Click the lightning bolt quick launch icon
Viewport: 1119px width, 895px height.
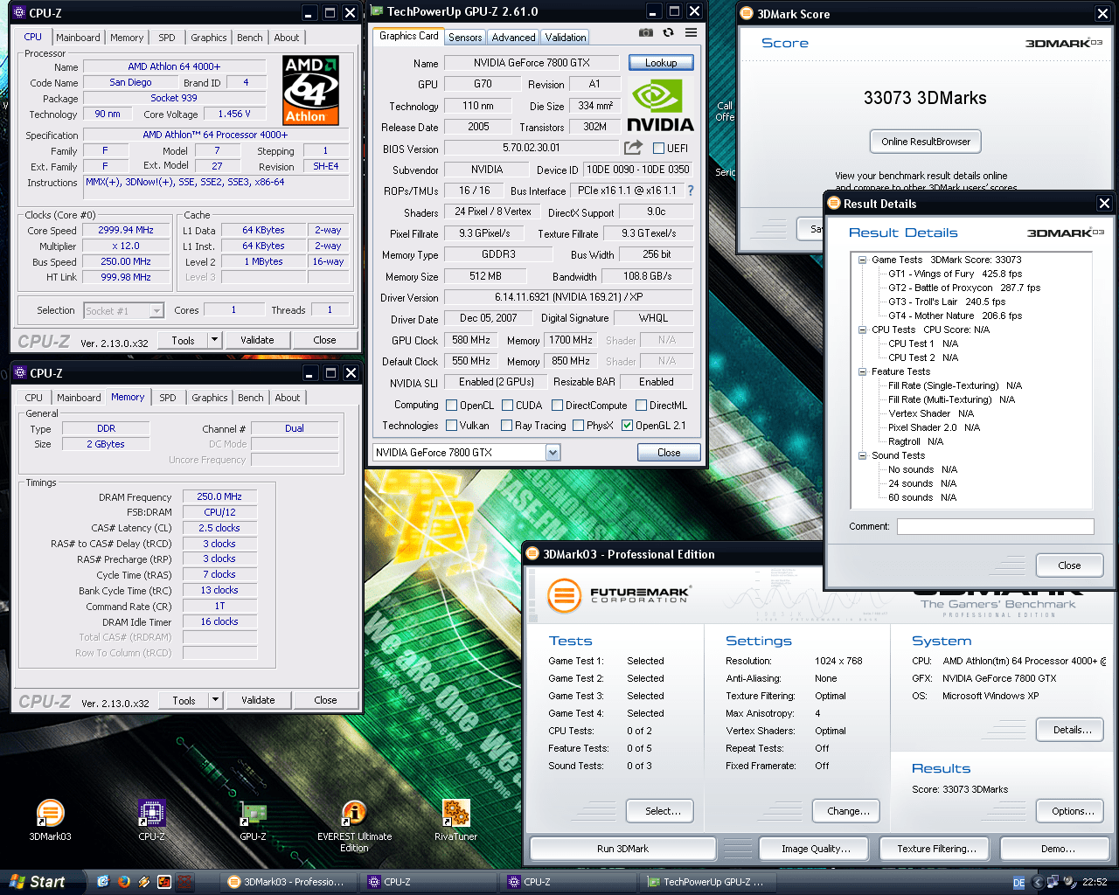[143, 882]
